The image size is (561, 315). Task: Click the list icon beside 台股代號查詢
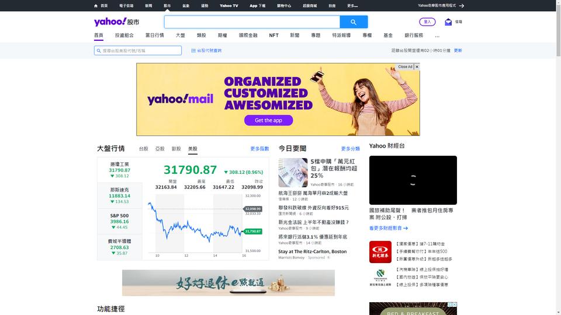click(x=193, y=51)
